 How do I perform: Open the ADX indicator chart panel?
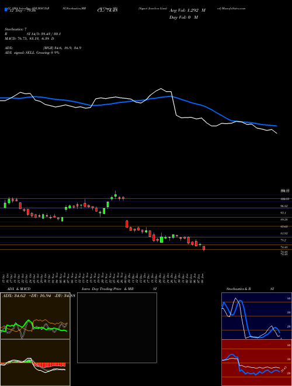(35, 316)
